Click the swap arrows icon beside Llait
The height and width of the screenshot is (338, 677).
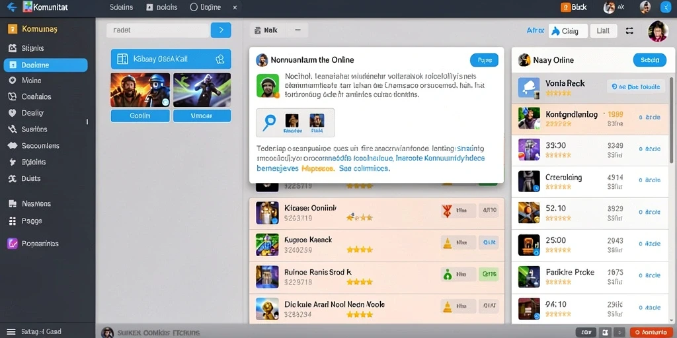coord(629,30)
